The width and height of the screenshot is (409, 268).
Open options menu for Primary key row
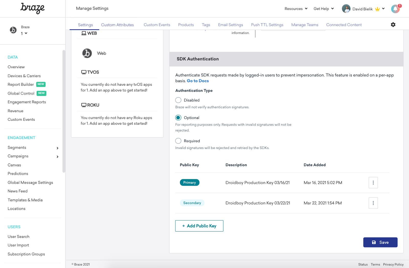(373, 183)
